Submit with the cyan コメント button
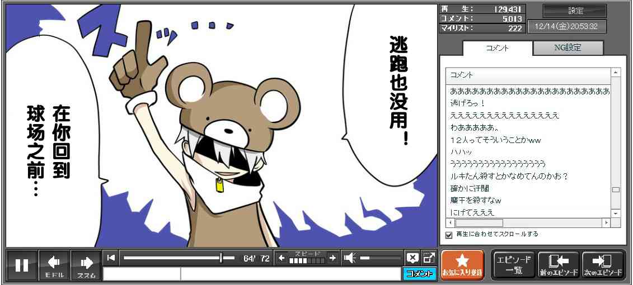Viewport: 633px width, 285px height. click(419, 274)
